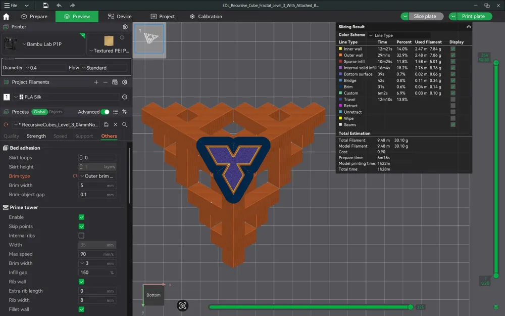Open printer settings gear
This screenshot has width=505, height=316.
click(x=125, y=27)
